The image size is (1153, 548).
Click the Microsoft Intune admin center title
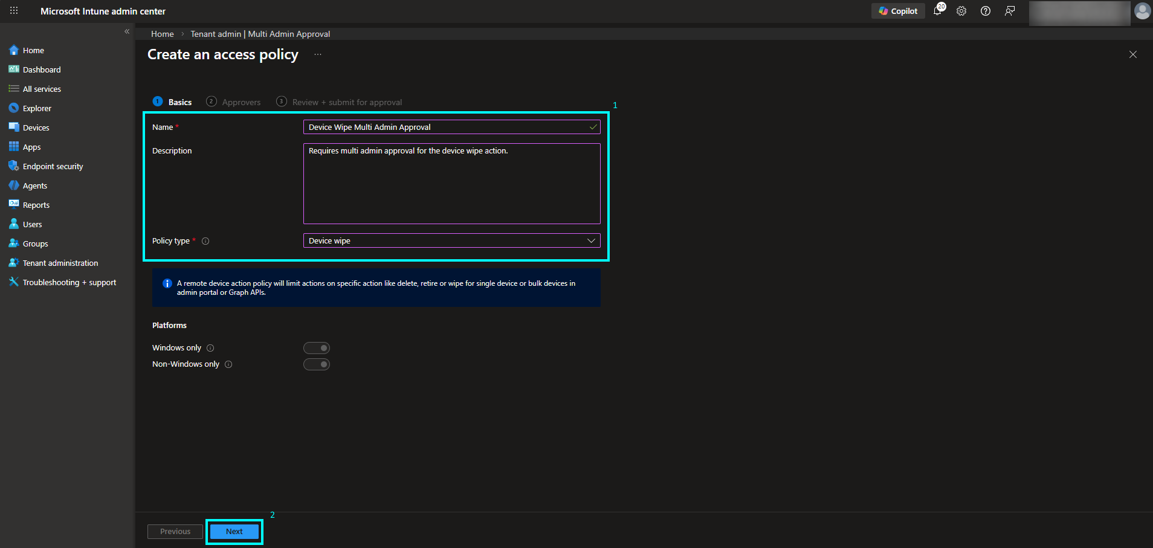click(x=103, y=11)
